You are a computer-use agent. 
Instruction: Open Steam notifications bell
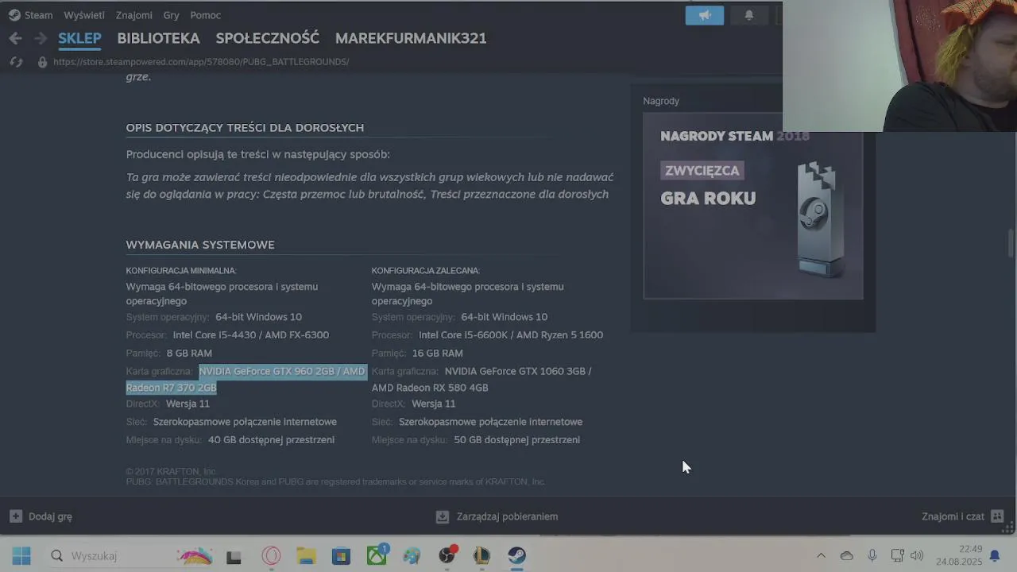point(748,15)
